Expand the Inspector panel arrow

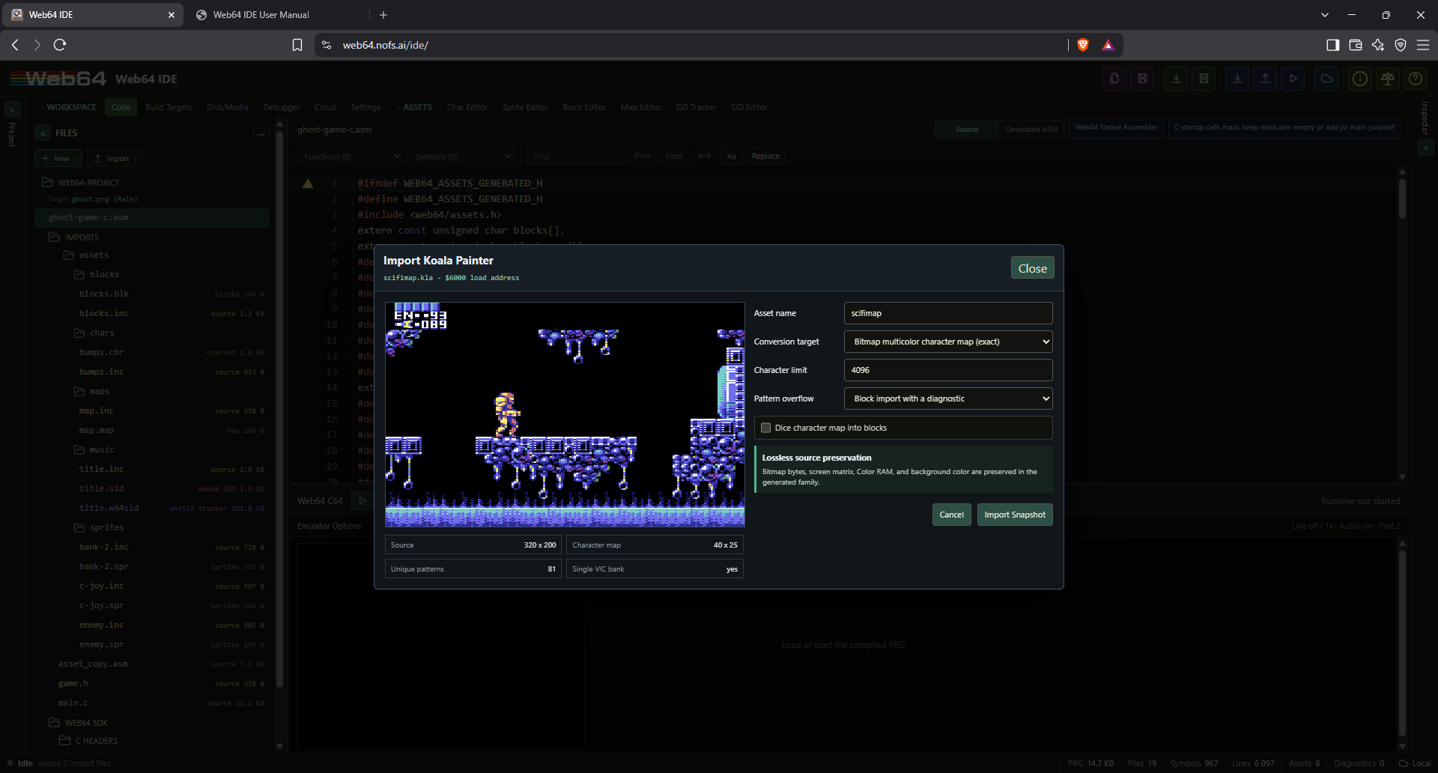[x=1426, y=148]
